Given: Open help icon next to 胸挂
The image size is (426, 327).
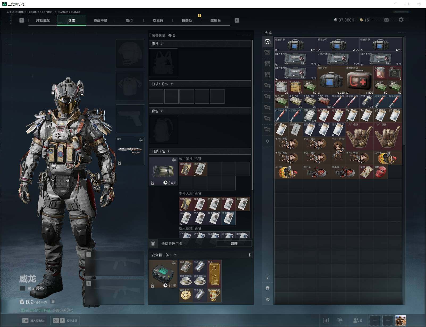Looking at the screenshot, I should [162, 44].
